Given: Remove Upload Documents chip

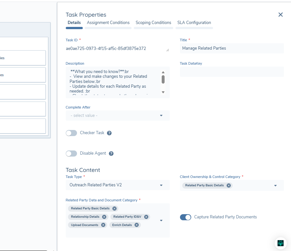Looking at the screenshot, I should 103,225.
